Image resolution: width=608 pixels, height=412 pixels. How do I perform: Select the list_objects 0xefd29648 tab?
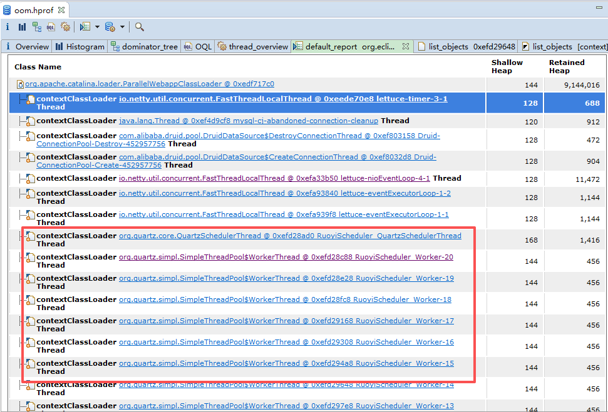tap(466, 46)
